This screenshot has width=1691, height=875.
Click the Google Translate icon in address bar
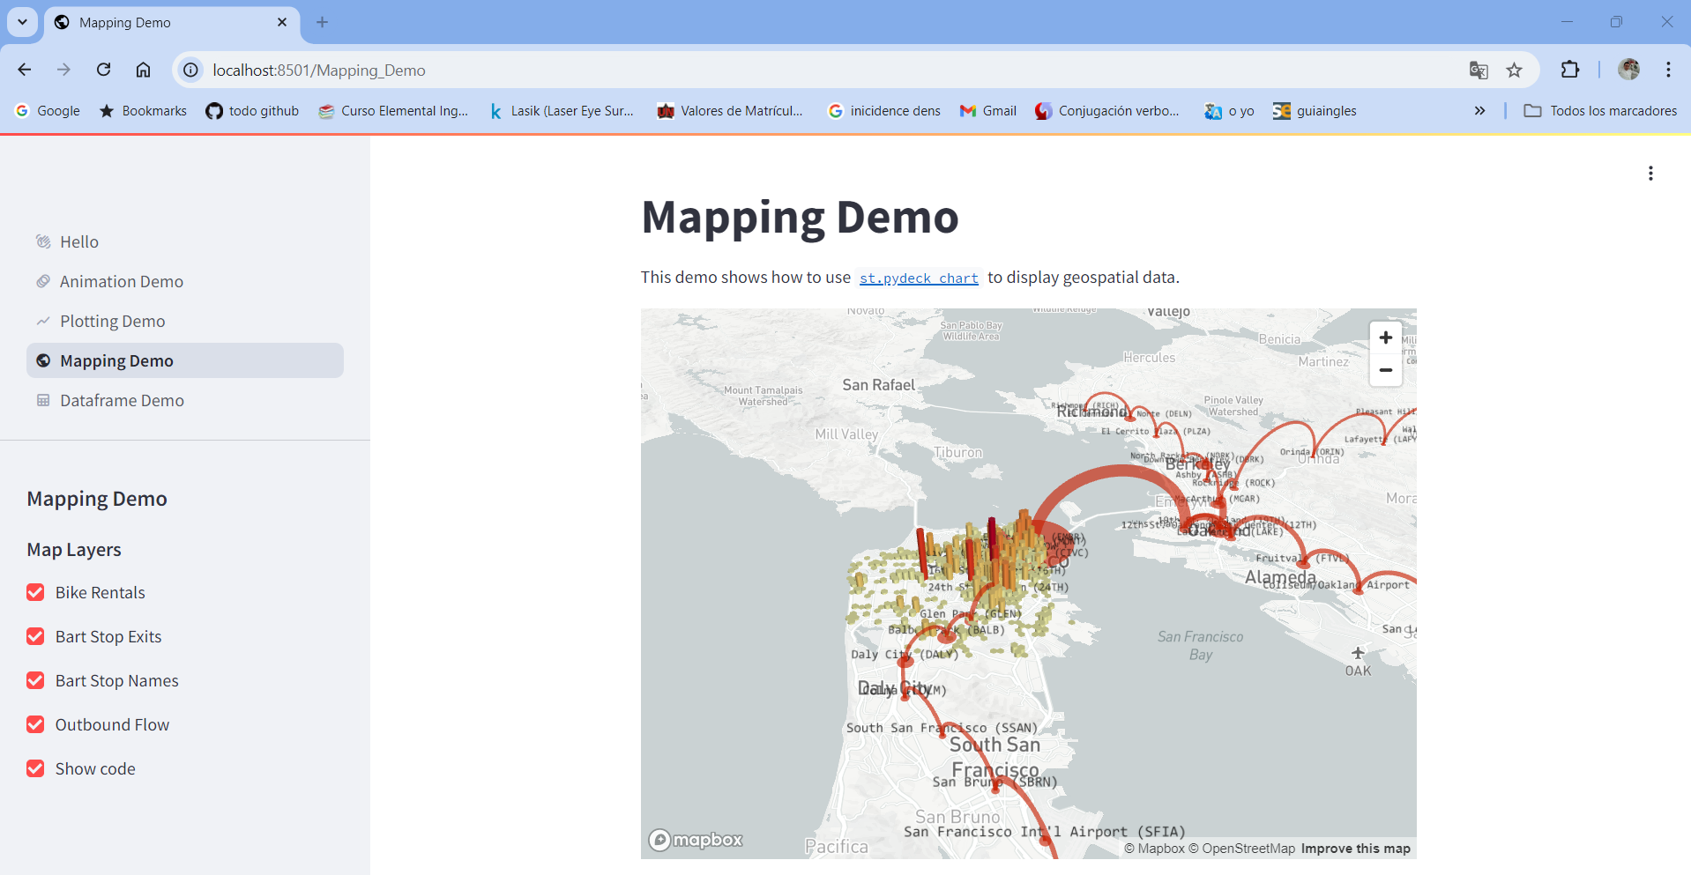[1479, 70]
